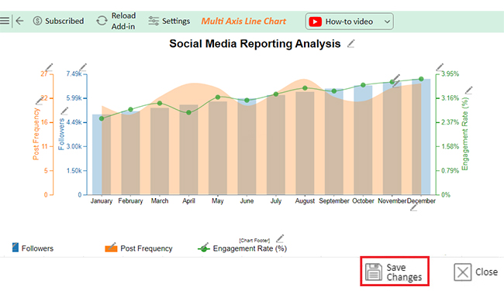Edit Followers axis label pencil

pyautogui.click(x=64, y=111)
